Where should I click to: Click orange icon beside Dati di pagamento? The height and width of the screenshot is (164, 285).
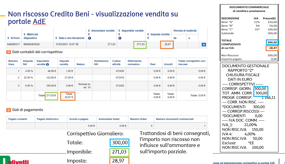[9, 110]
